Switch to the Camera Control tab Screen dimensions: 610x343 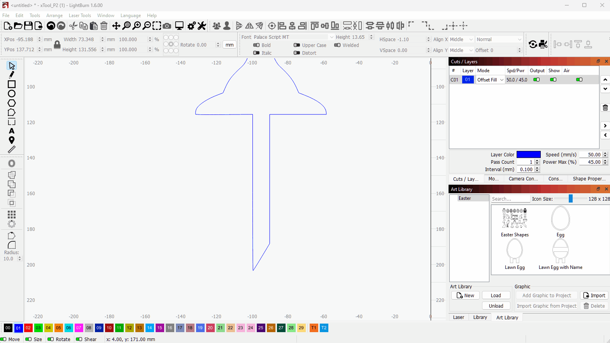click(523, 179)
